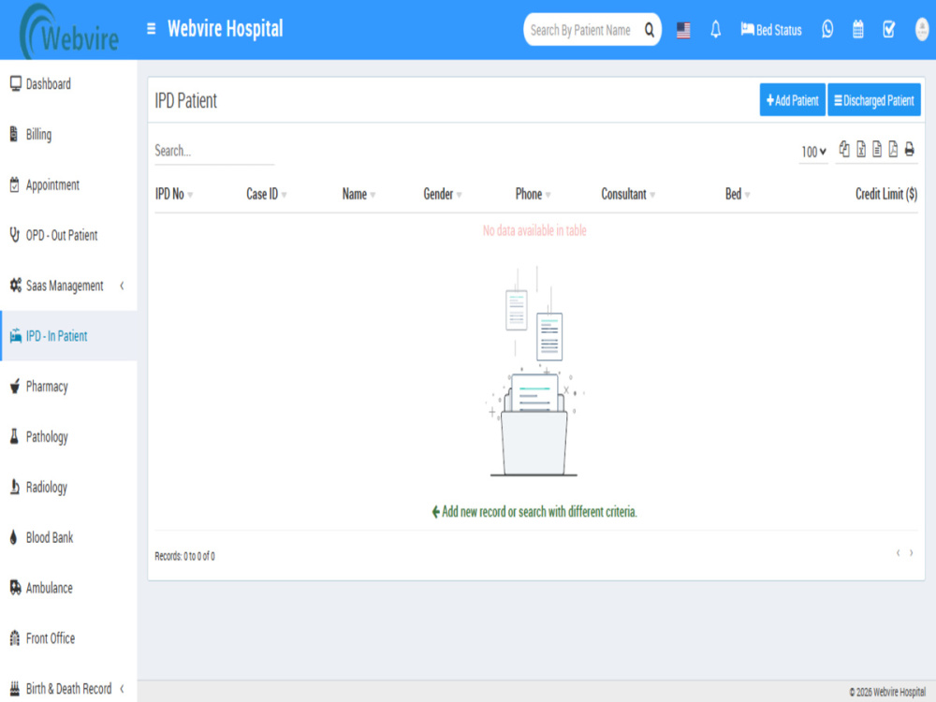Export table to PDF icon

pyautogui.click(x=893, y=149)
